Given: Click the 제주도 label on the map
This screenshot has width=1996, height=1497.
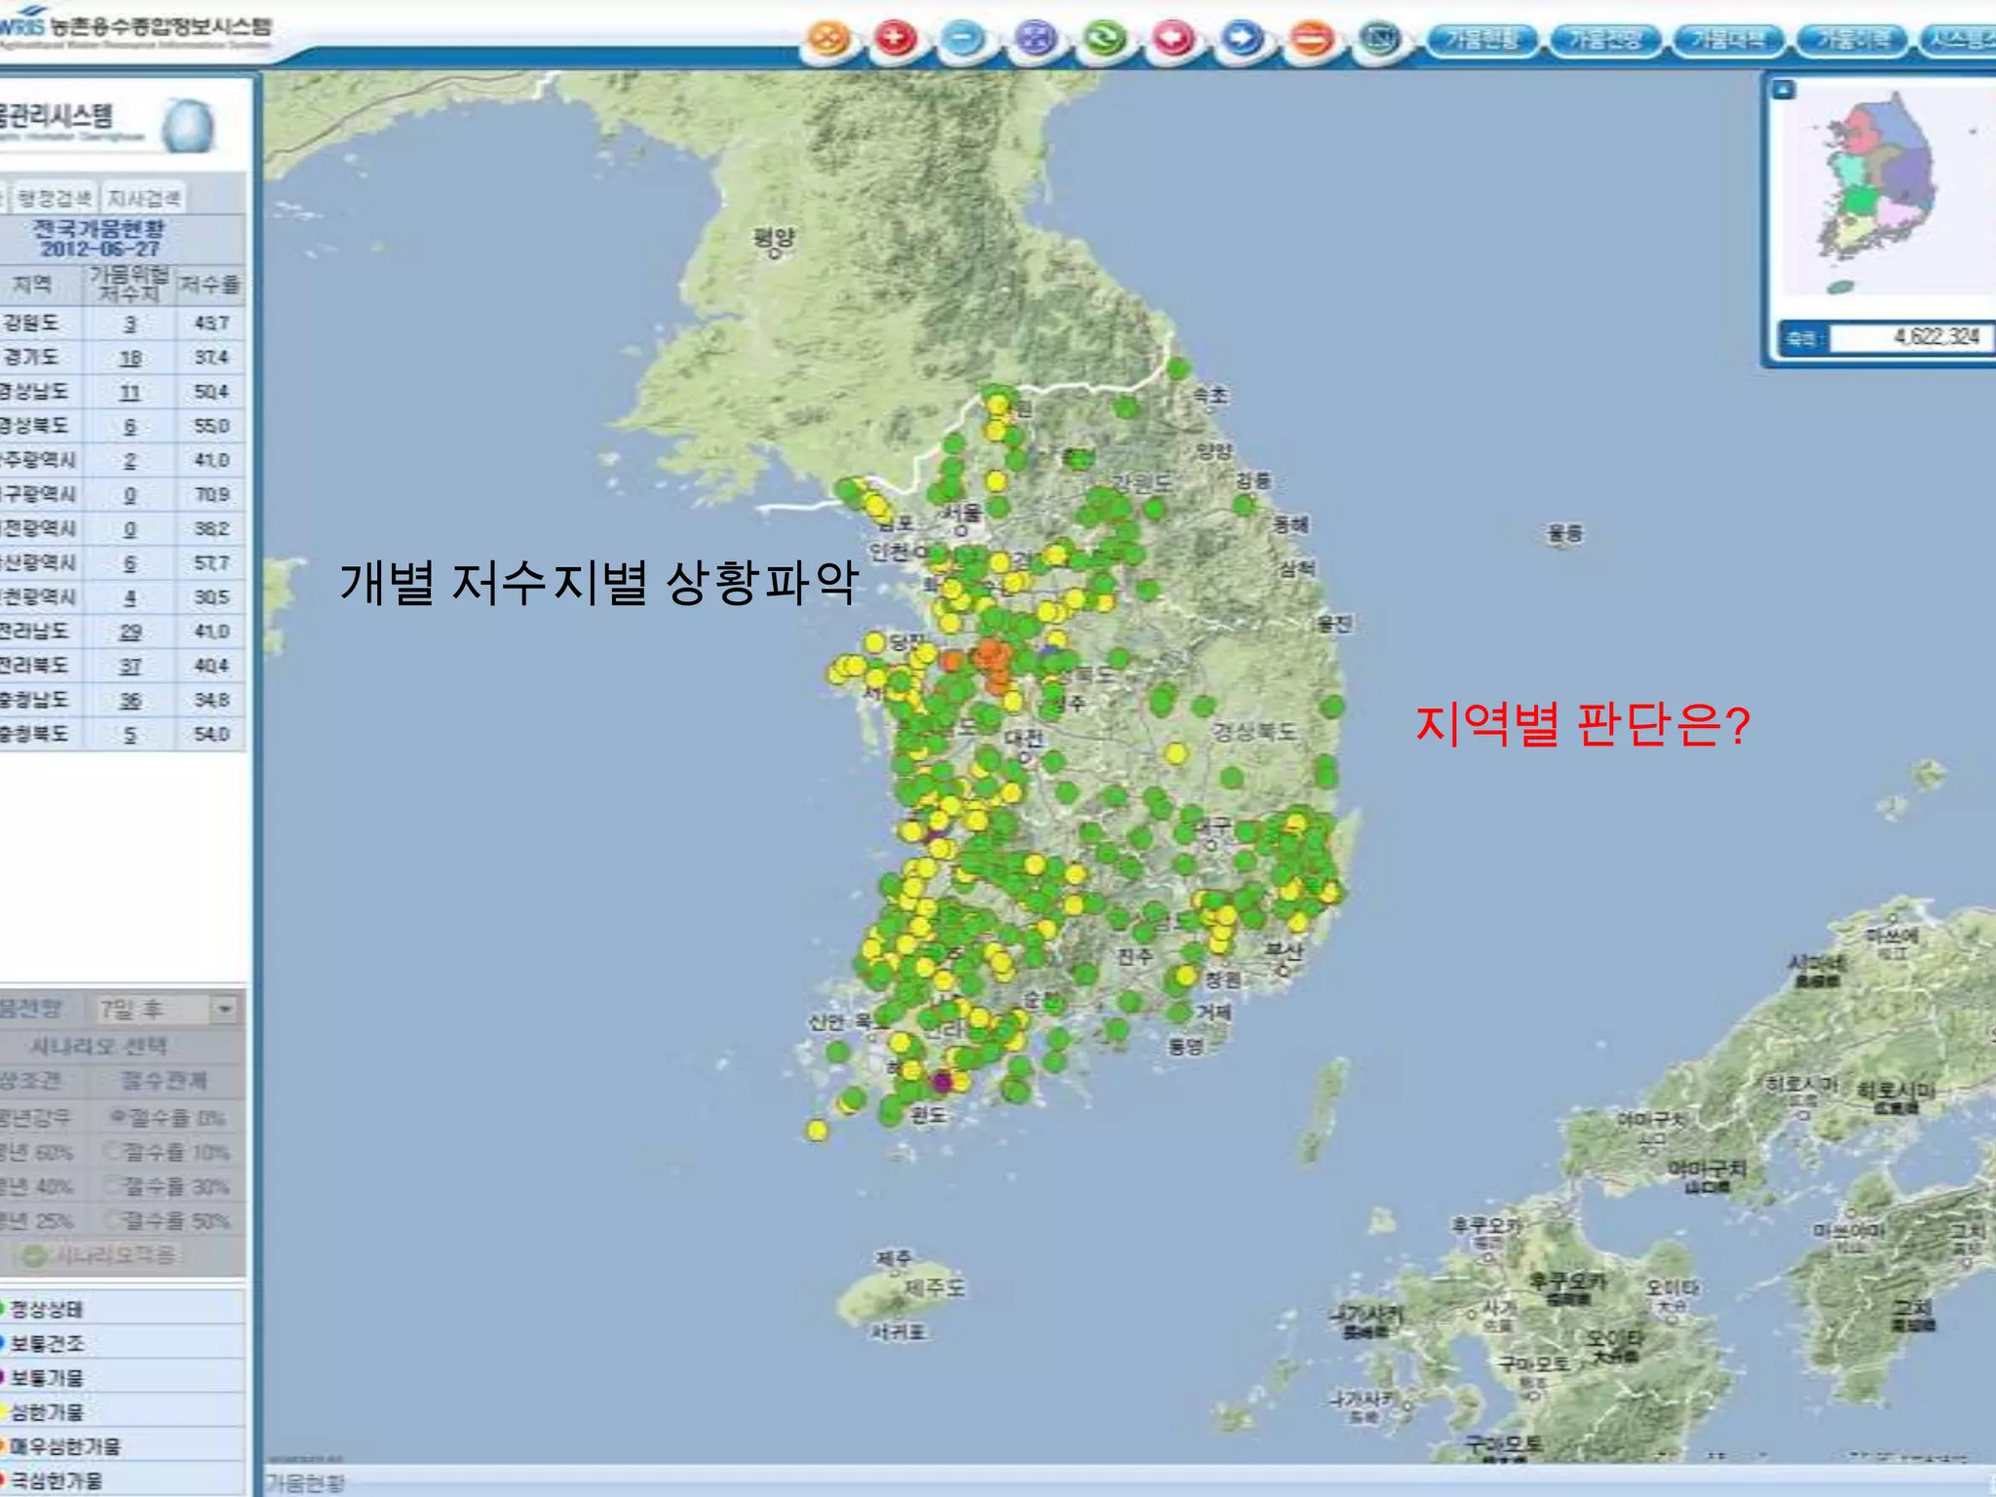Looking at the screenshot, I should pyautogui.click(x=934, y=1287).
